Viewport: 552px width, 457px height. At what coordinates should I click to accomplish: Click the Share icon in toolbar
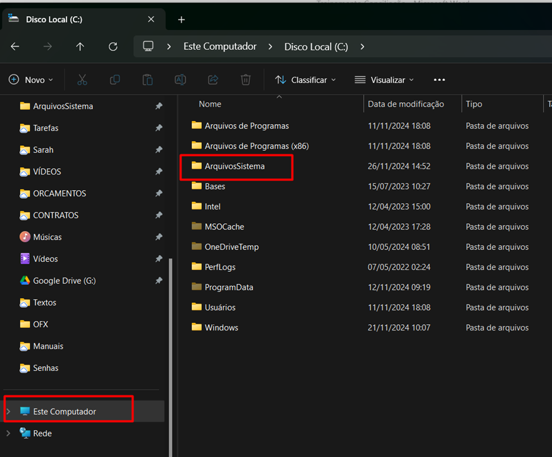coord(213,80)
